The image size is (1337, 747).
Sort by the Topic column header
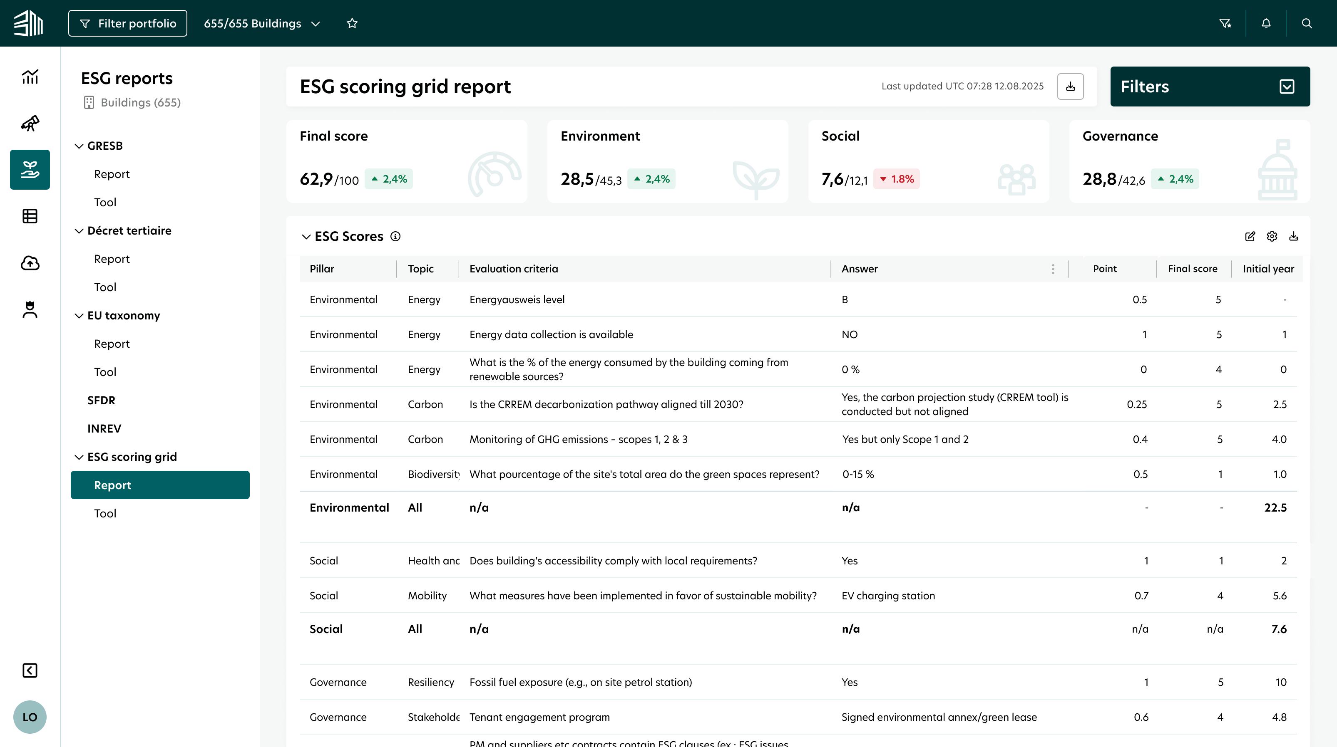click(420, 269)
